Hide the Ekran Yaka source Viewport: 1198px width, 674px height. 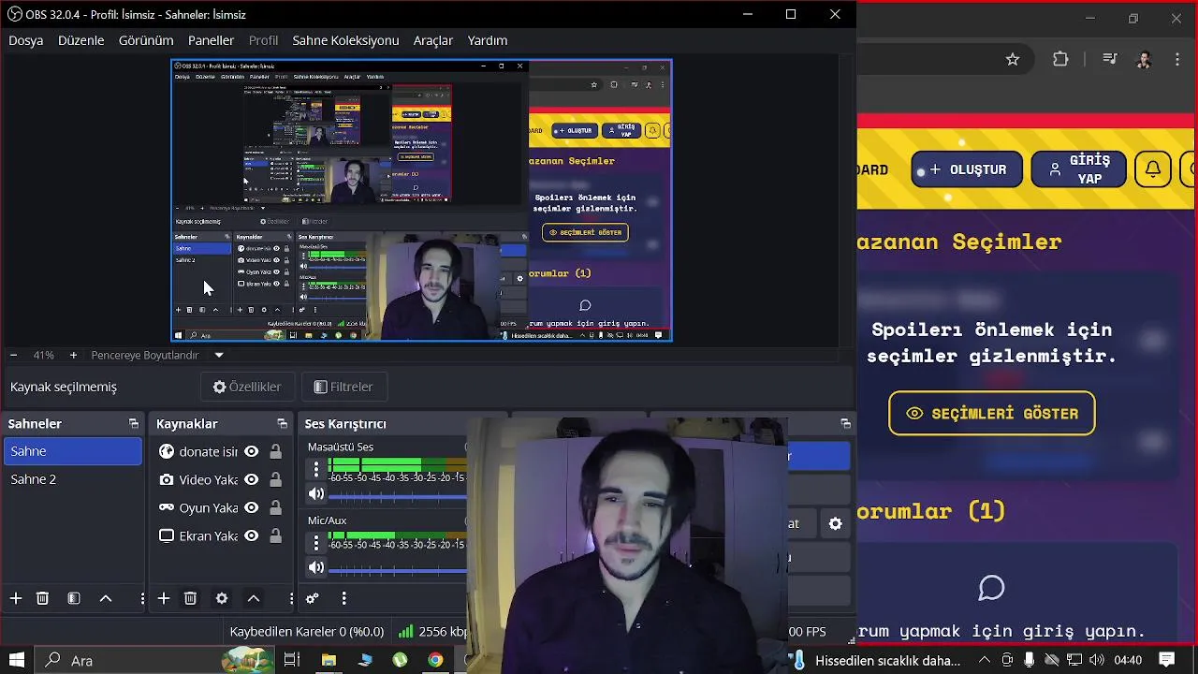click(x=251, y=535)
